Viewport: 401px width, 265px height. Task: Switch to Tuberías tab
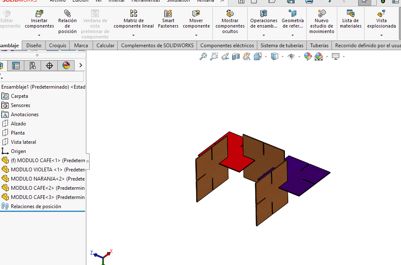(319, 46)
